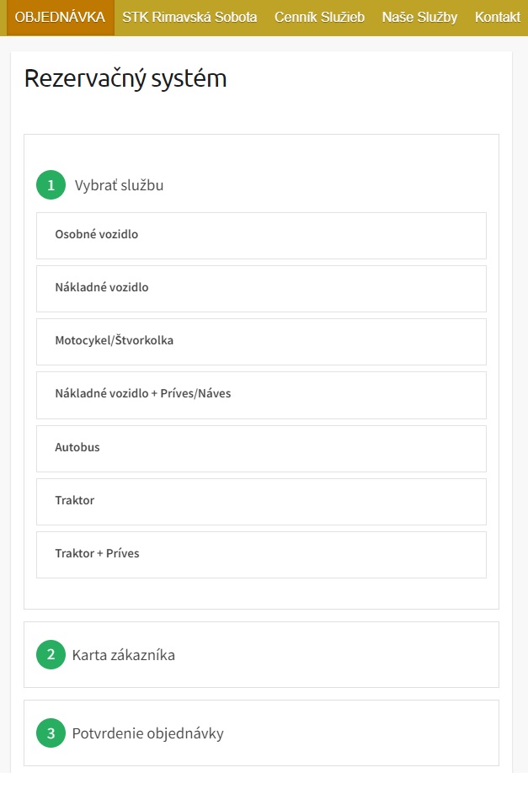
Task: Click the Rezervačný systém heading
Action: [x=125, y=78]
